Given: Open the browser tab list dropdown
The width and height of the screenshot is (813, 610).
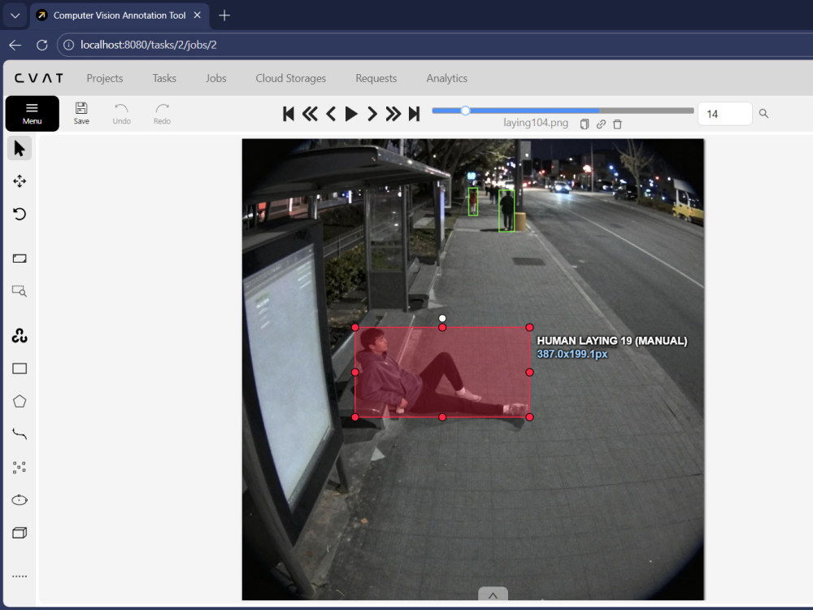Looking at the screenshot, I should tap(15, 15).
